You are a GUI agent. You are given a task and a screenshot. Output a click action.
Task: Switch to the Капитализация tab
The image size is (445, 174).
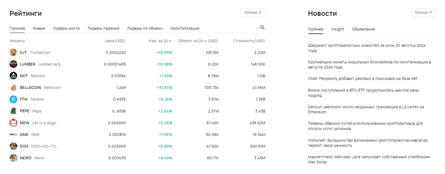(x=185, y=28)
